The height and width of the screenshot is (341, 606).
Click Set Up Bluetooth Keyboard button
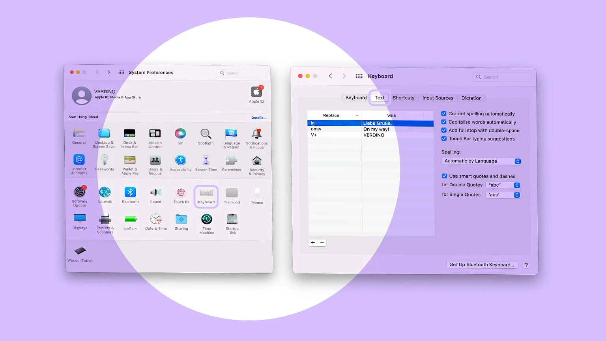[x=482, y=265]
